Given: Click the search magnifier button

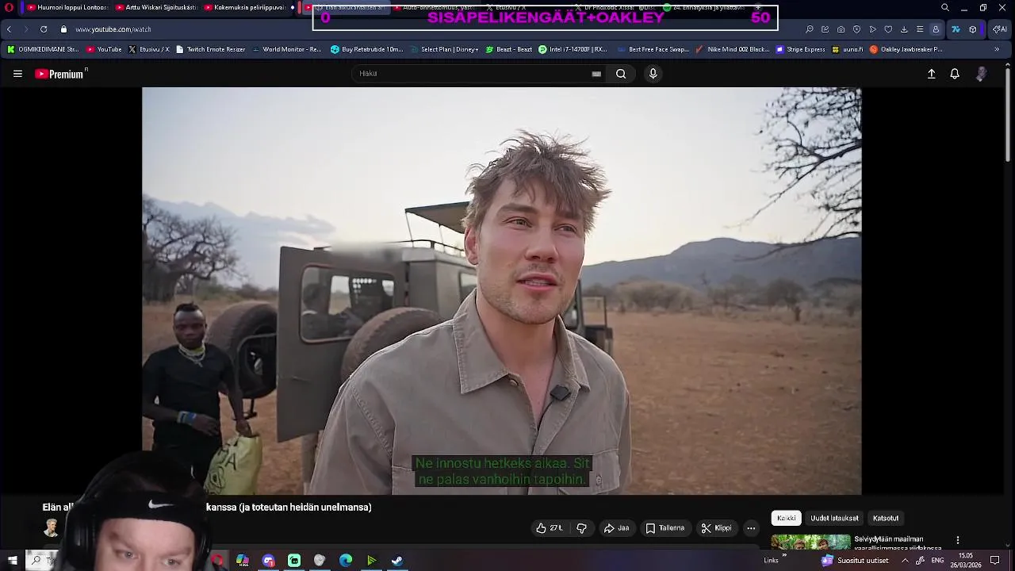Looking at the screenshot, I should click(621, 74).
